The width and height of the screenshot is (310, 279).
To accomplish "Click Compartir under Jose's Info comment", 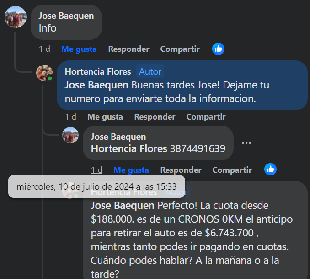I will [x=180, y=49].
